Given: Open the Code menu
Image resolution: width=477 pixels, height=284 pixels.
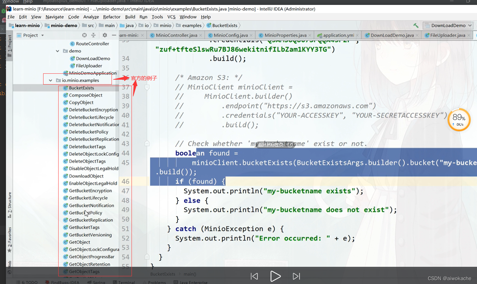Looking at the screenshot, I should point(74,16).
